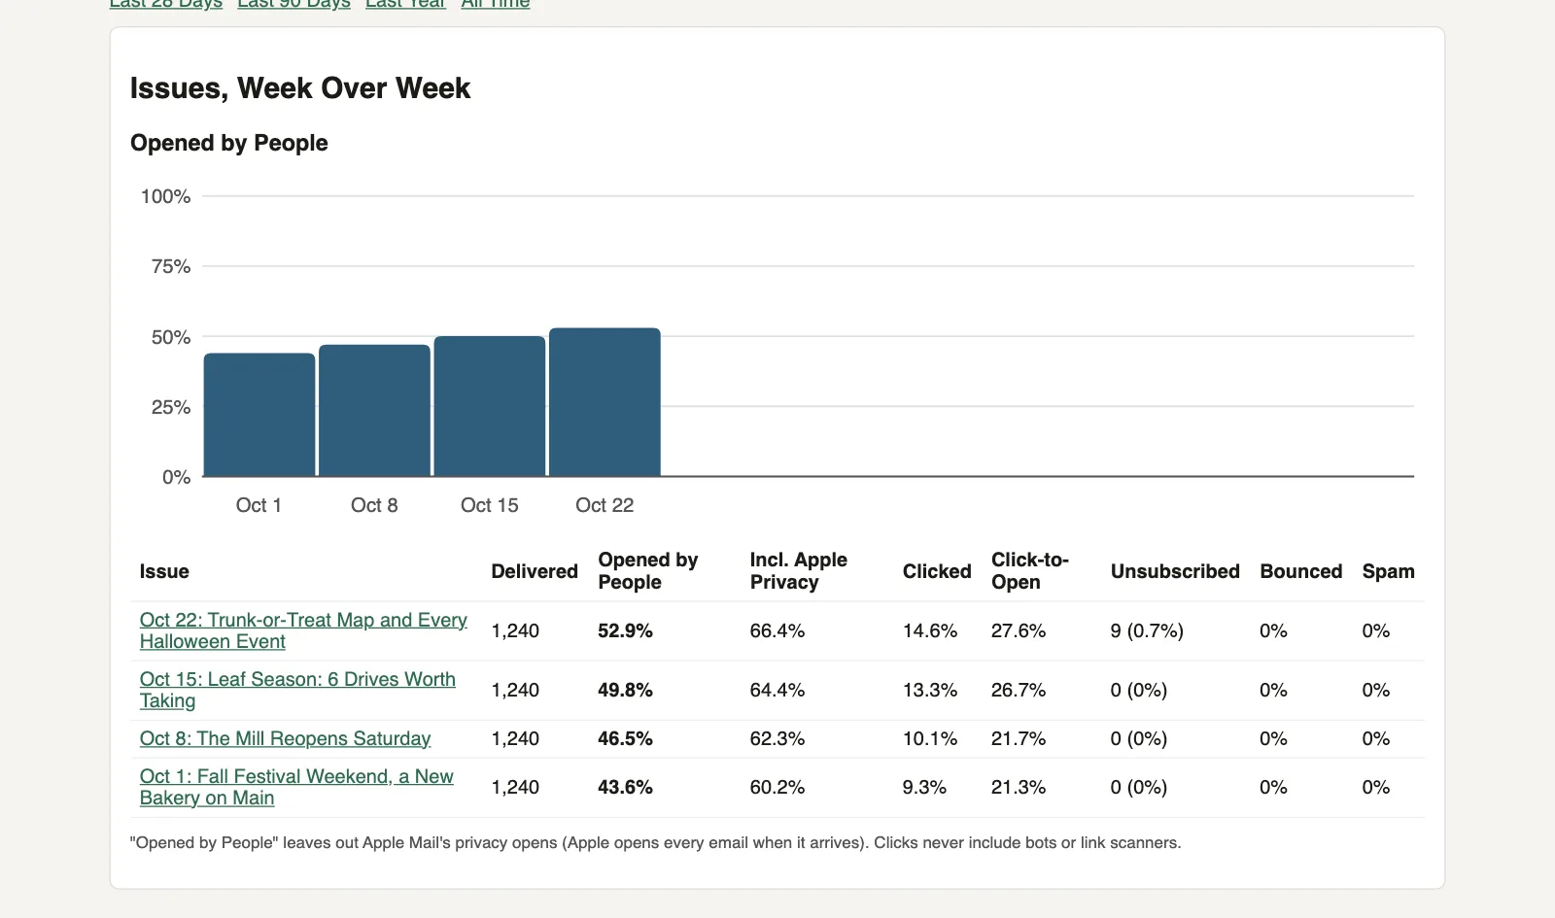Click the Oct 15 bar in the chart
The image size is (1555, 918).
[x=490, y=406]
